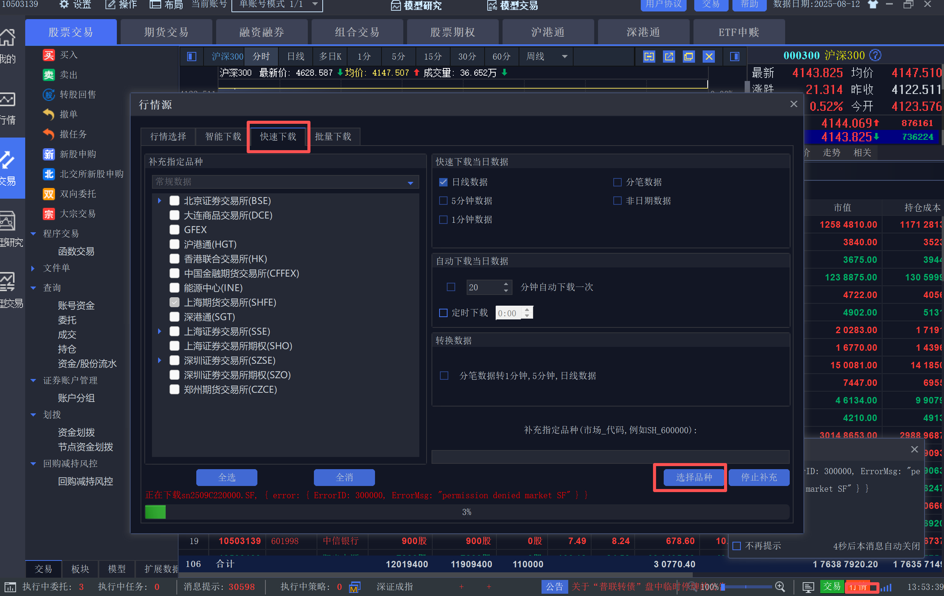Click the chart pop-out window icon
The width and height of the screenshot is (944, 596).
[669, 57]
